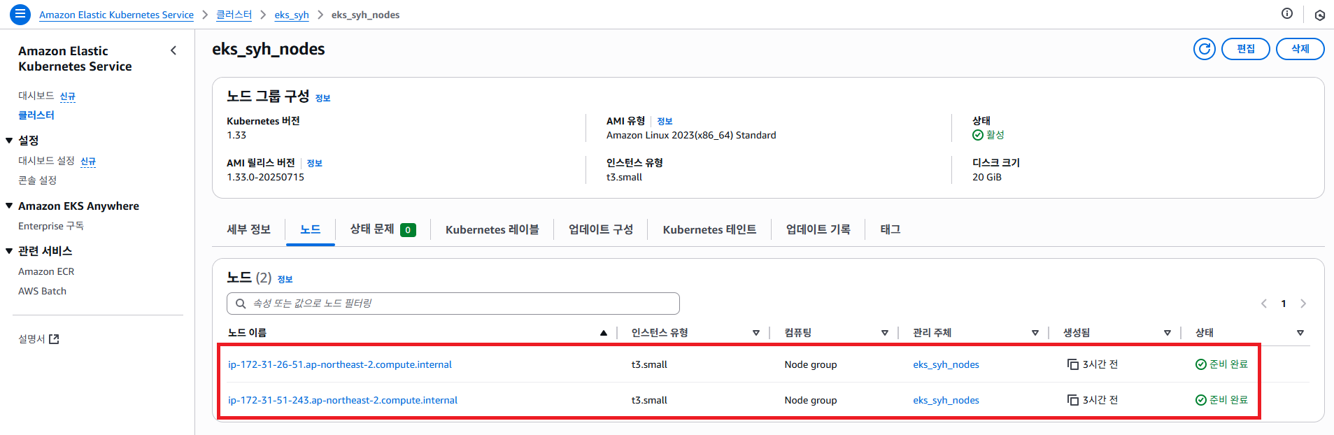Click the 활성 status check icon

coord(978,135)
